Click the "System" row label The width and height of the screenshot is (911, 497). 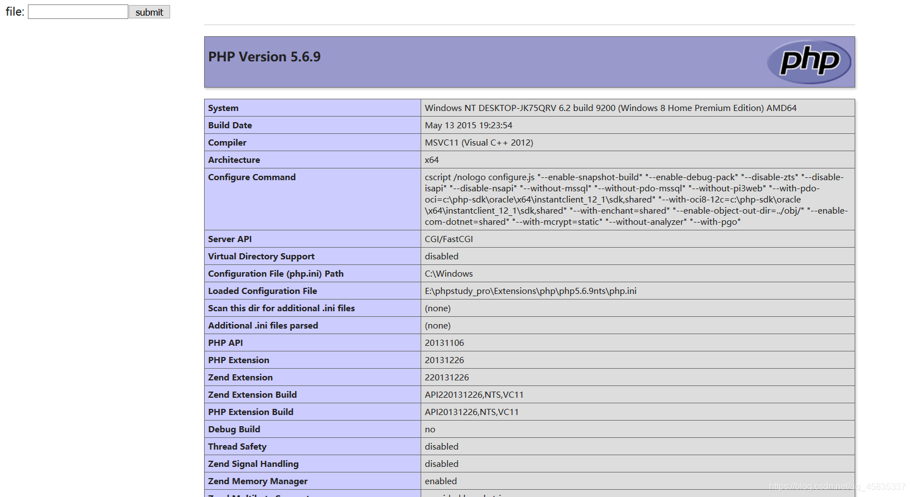click(223, 108)
